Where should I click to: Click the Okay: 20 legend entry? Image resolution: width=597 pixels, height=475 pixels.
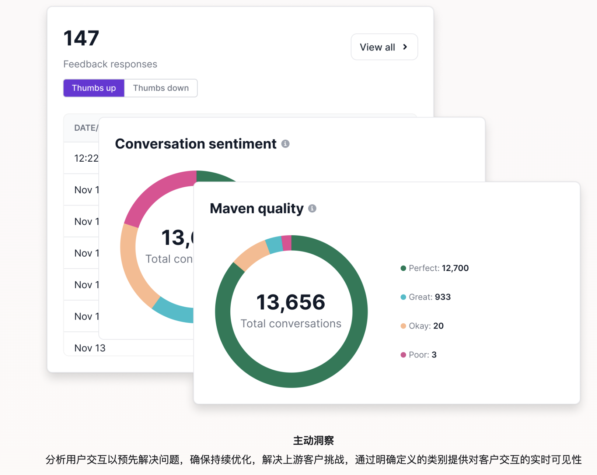[x=422, y=326]
